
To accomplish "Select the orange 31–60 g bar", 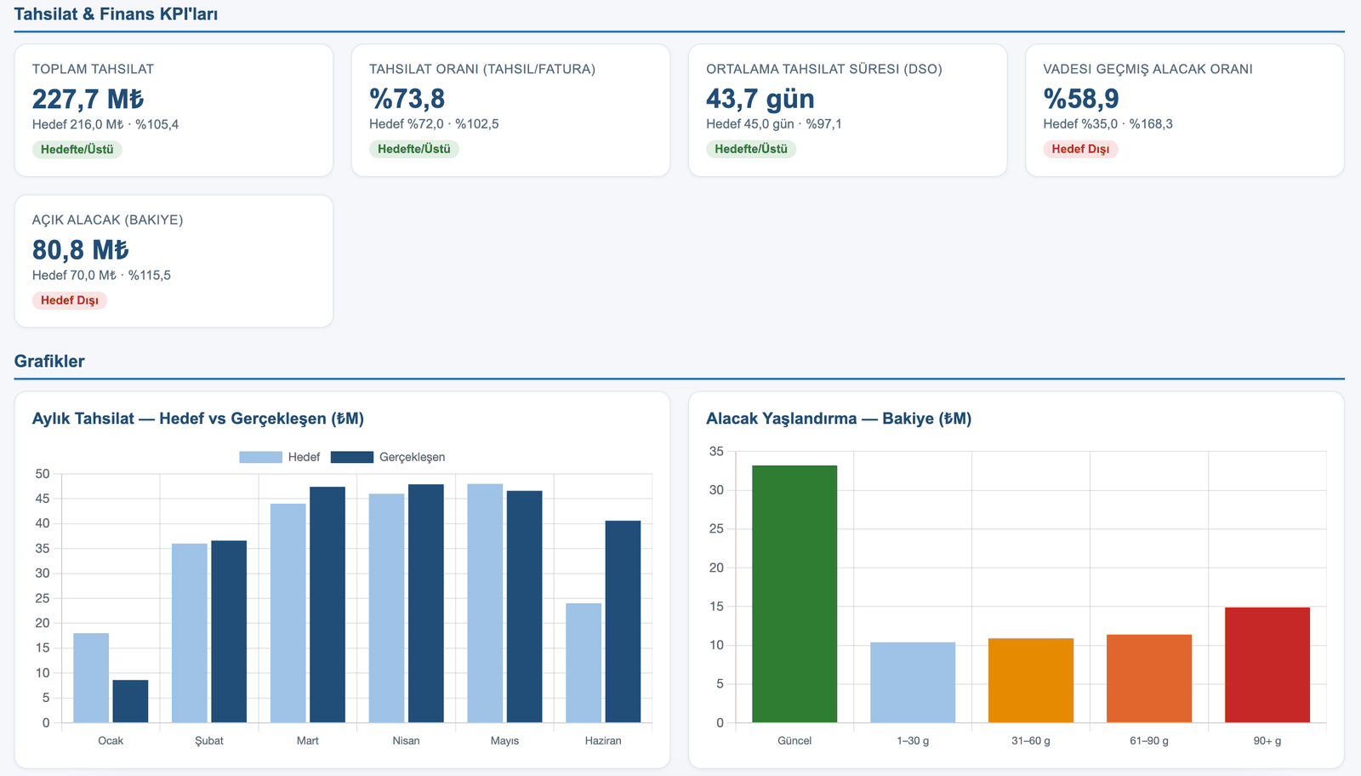I will pyautogui.click(x=1031, y=681).
